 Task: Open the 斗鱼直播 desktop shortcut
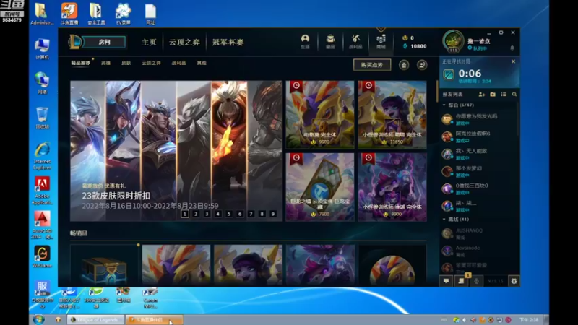click(69, 13)
